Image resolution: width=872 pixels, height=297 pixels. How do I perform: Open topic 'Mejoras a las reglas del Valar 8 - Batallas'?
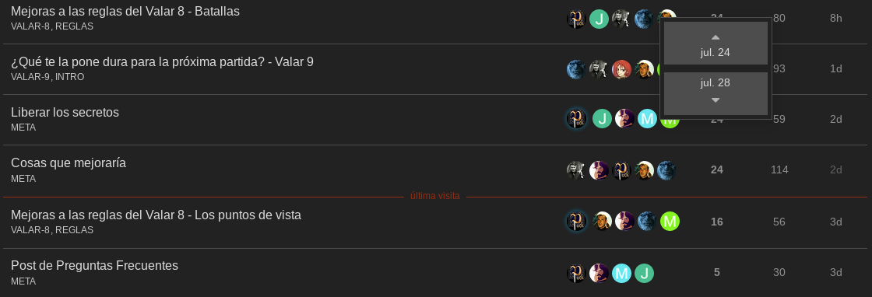[x=125, y=11]
